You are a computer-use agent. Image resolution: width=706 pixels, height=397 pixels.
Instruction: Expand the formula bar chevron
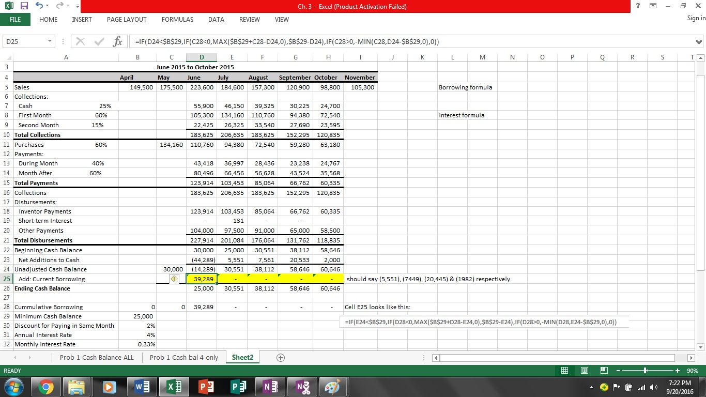(x=699, y=42)
